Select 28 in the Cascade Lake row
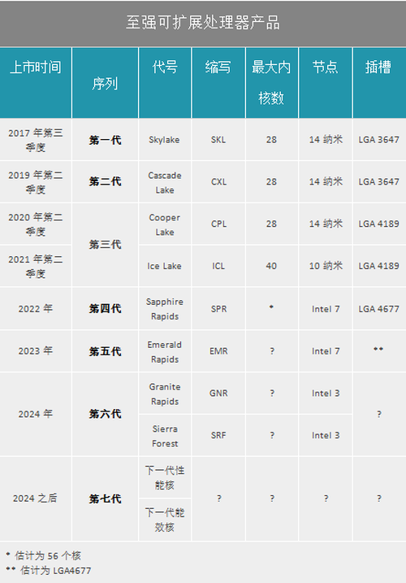 271,182
